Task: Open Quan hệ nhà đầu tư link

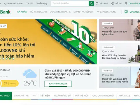Action: pos(14,3)
